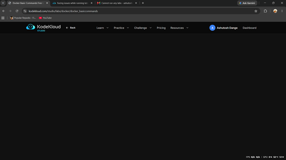Open the Practice dropdown menu

coord(121,28)
